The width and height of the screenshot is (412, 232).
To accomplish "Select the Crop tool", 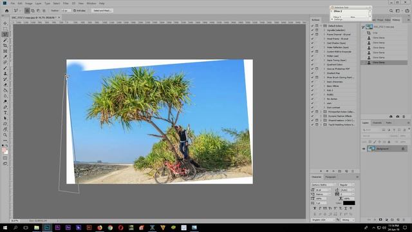I will [5, 46].
